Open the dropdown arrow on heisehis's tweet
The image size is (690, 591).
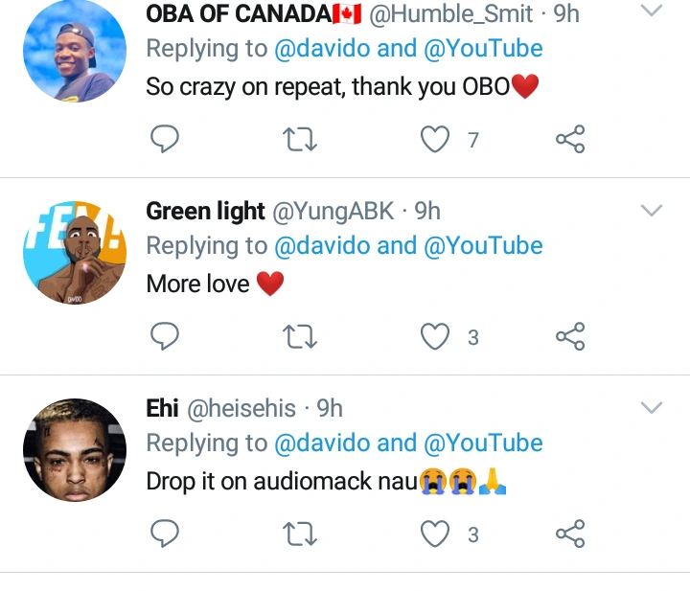[652, 408]
